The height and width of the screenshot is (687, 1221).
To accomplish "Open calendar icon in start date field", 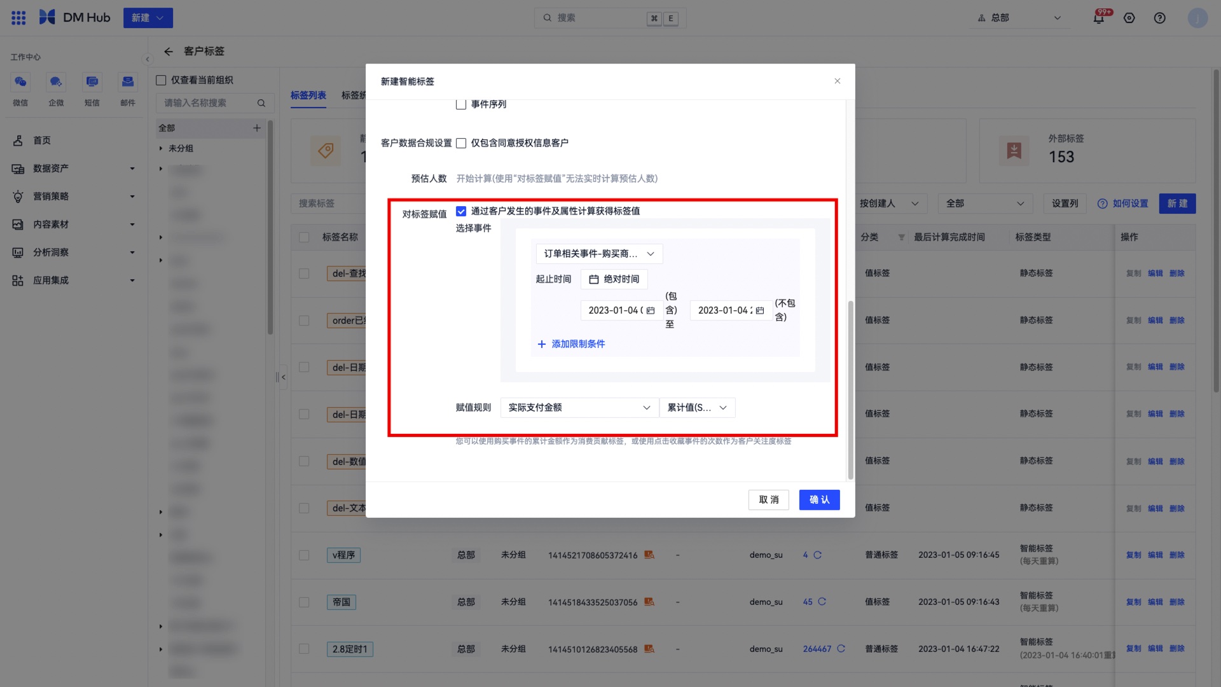I will tap(651, 310).
